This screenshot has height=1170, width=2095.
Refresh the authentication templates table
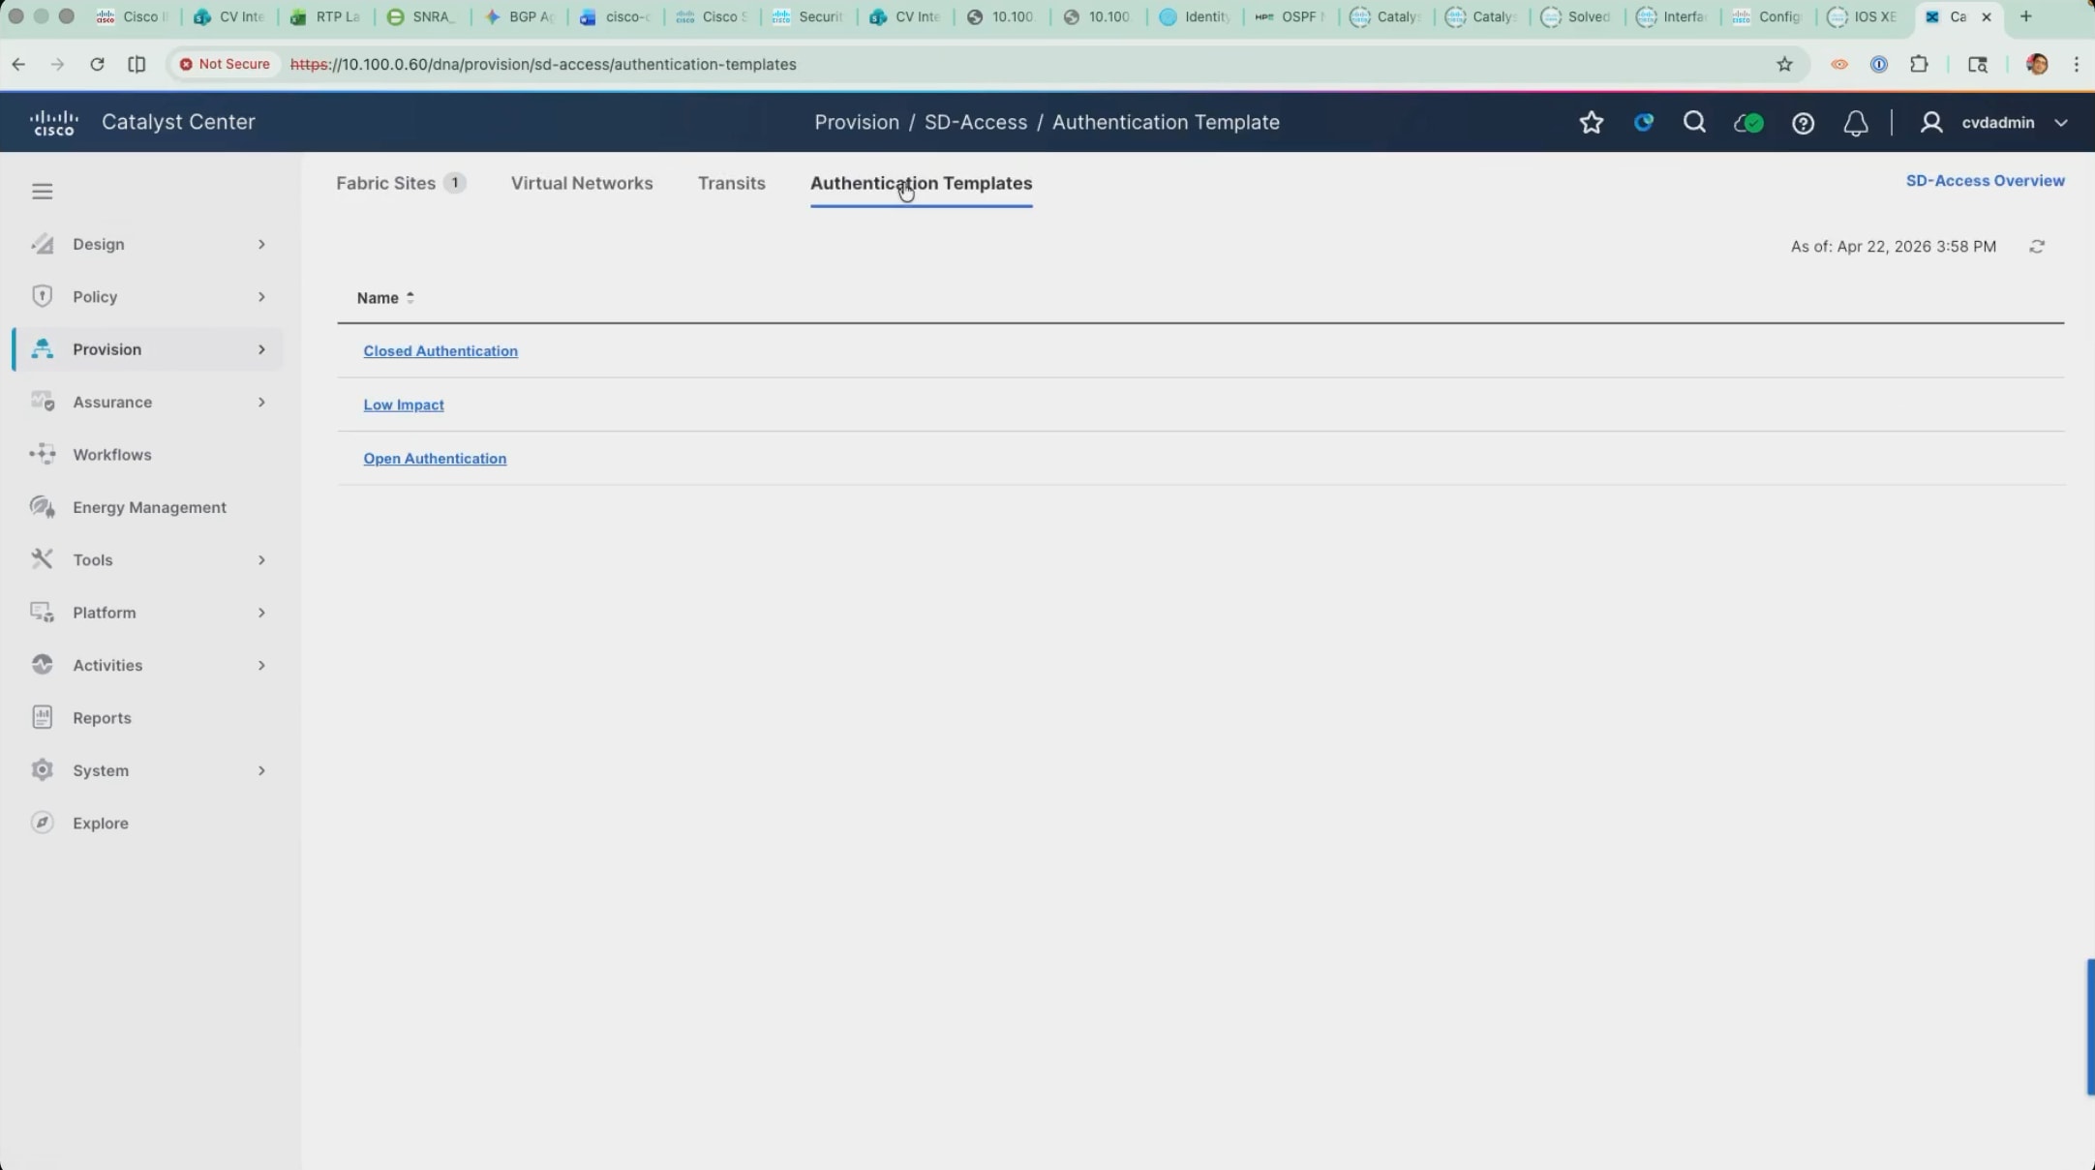coord(2037,247)
